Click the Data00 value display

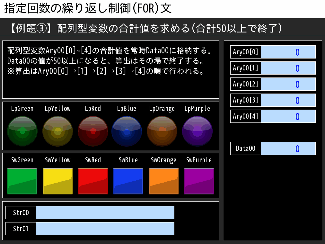coord(288,148)
